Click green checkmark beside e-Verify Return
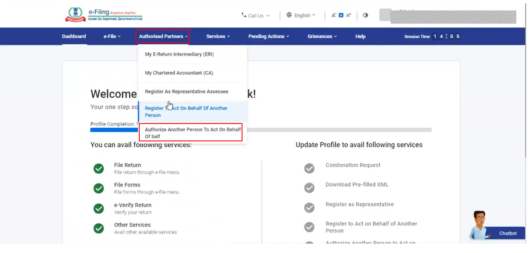This screenshot has width=530, height=253. [99, 208]
